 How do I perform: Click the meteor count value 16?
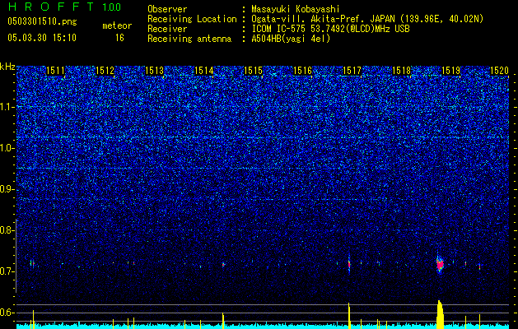coord(119,38)
